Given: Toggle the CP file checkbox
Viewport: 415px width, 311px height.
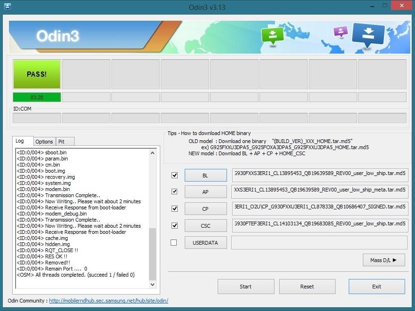Looking at the screenshot, I should tap(174, 208).
